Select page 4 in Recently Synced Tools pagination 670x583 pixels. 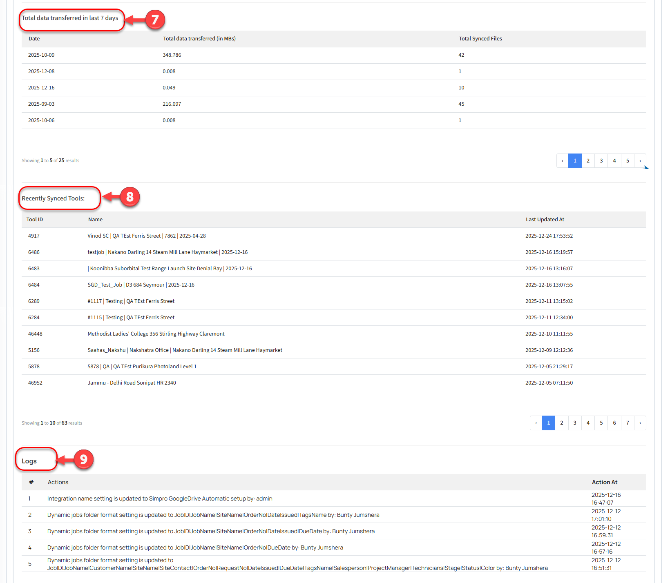[588, 423]
